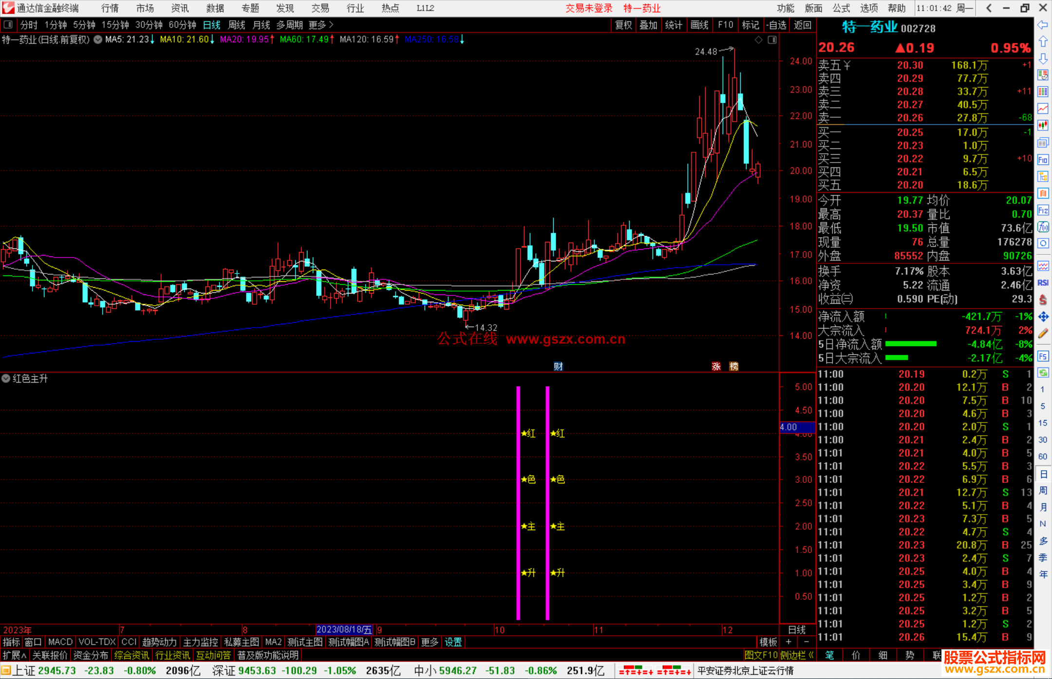The width and height of the screenshot is (1052, 679).
Task: Open the F10 company info icon
Action: [x=1043, y=160]
